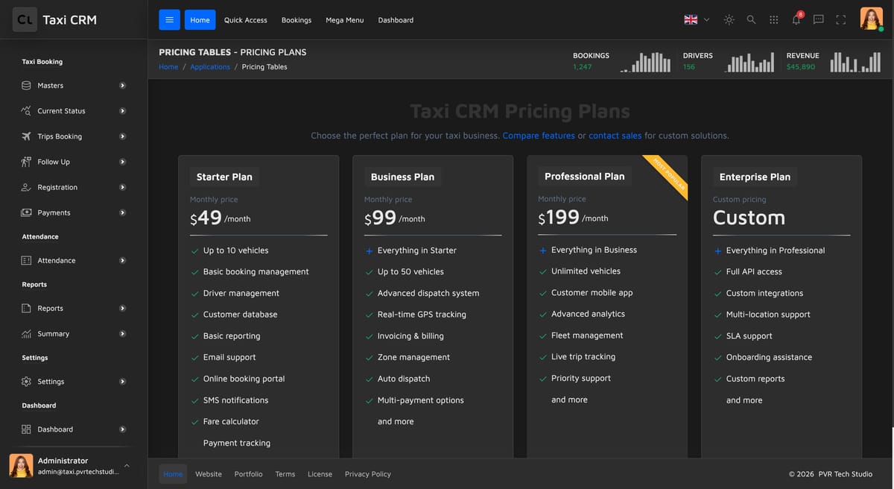Click the Starter Plan title
Image resolution: width=894 pixels, height=489 pixels.
click(x=224, y=177)
